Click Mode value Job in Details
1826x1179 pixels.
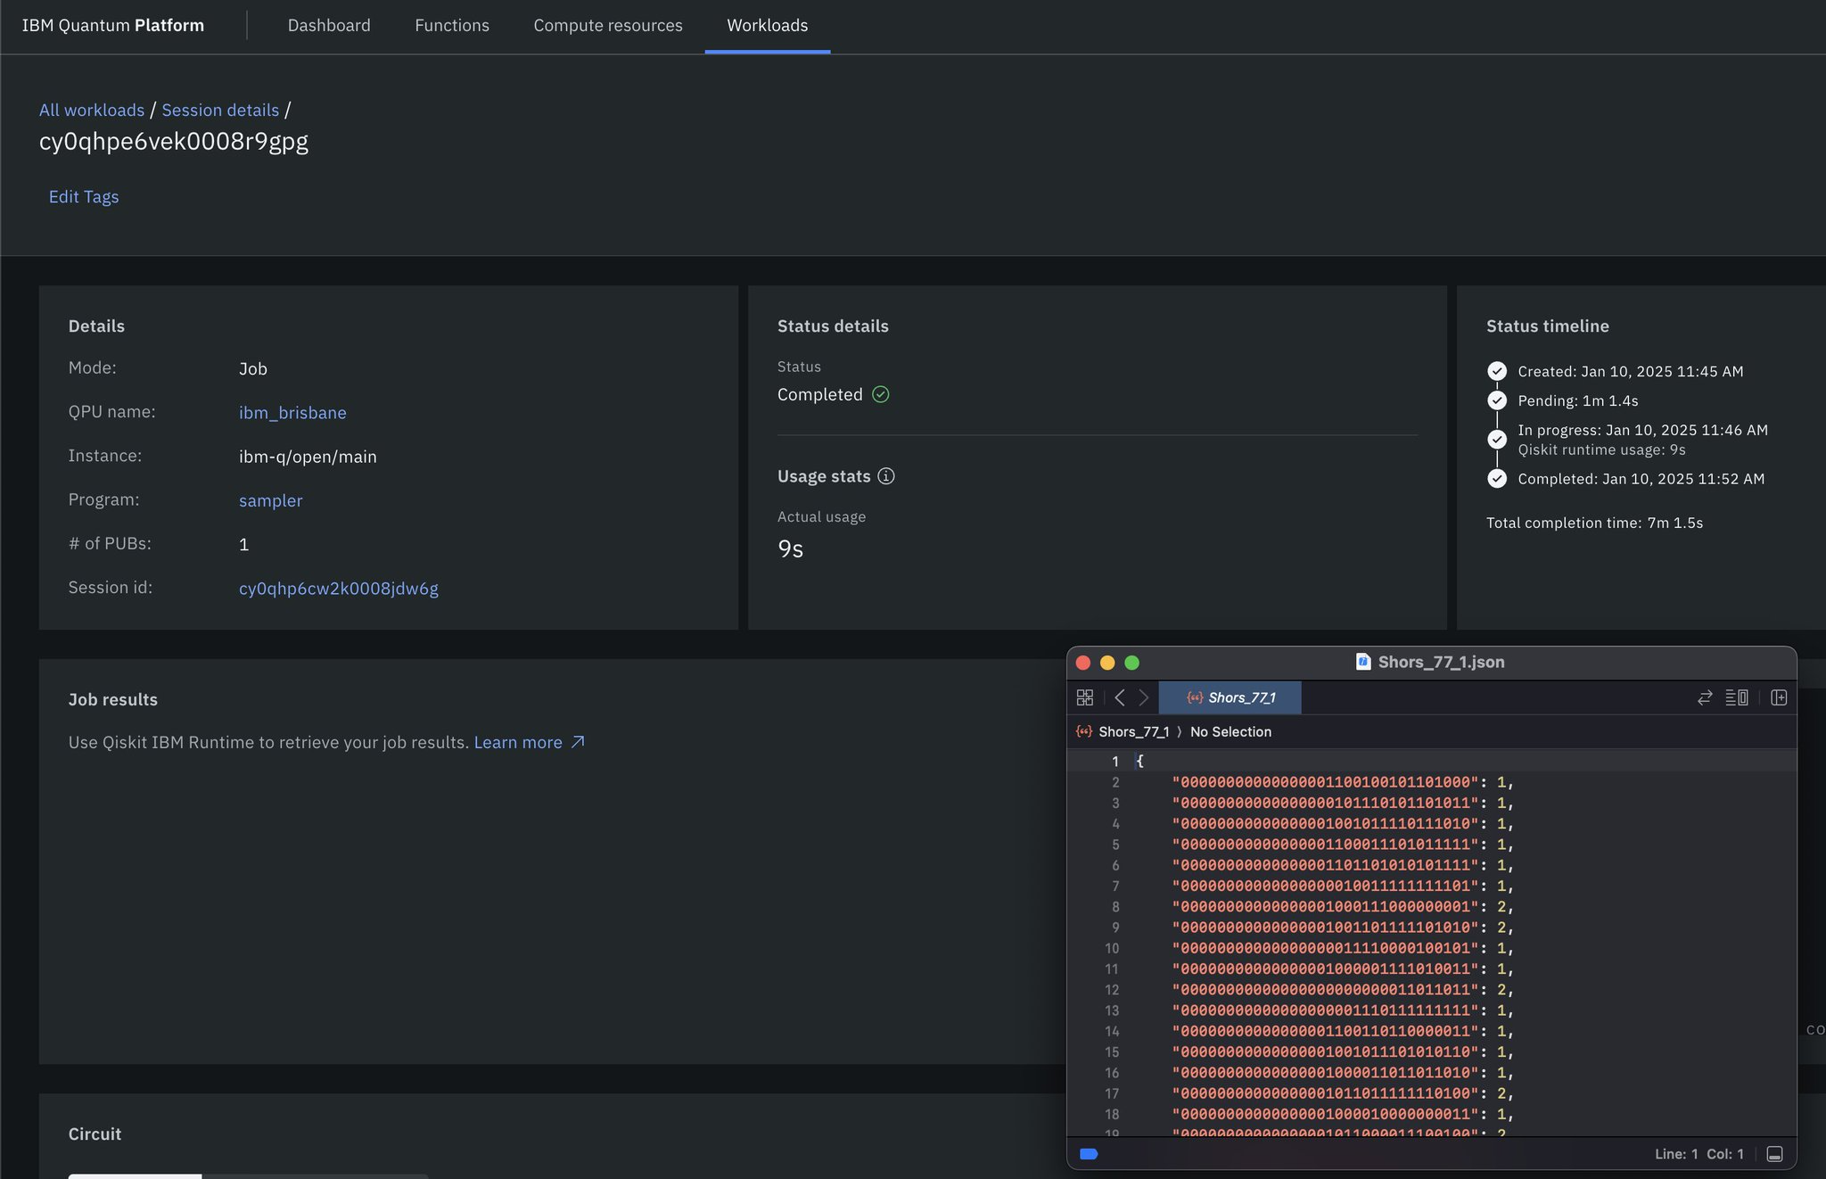(253, 368)
